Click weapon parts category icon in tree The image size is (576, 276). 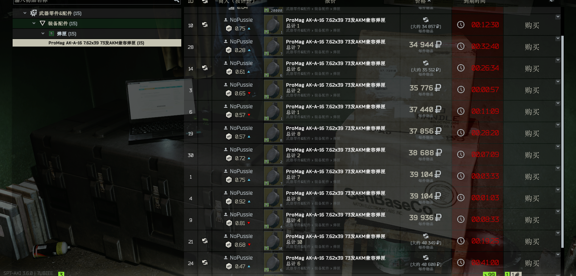(33, 13)
